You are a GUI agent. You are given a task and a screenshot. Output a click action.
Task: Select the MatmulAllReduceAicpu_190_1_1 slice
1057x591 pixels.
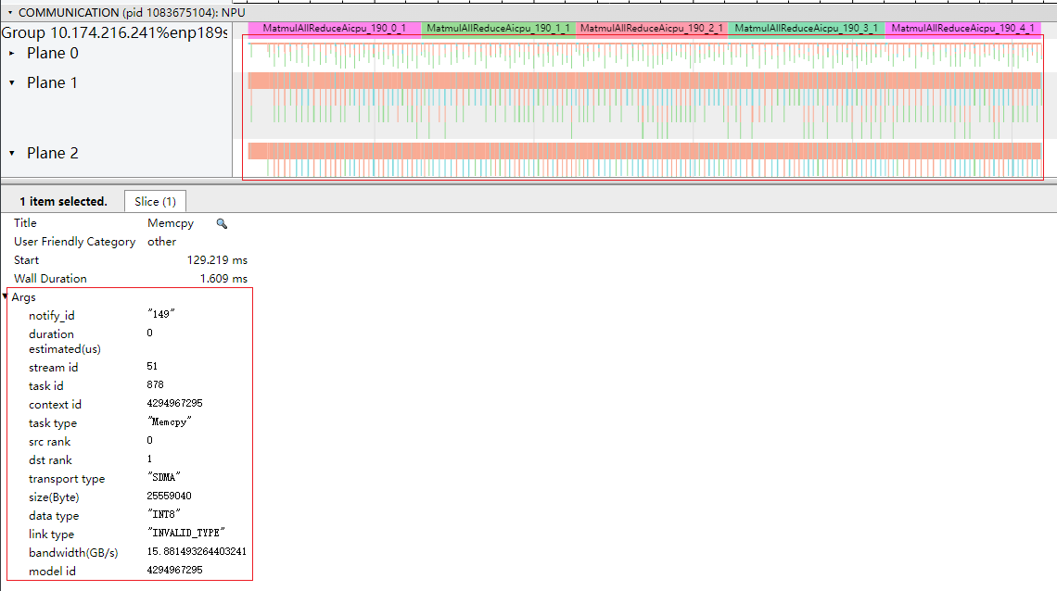click(x=499, y=29)
